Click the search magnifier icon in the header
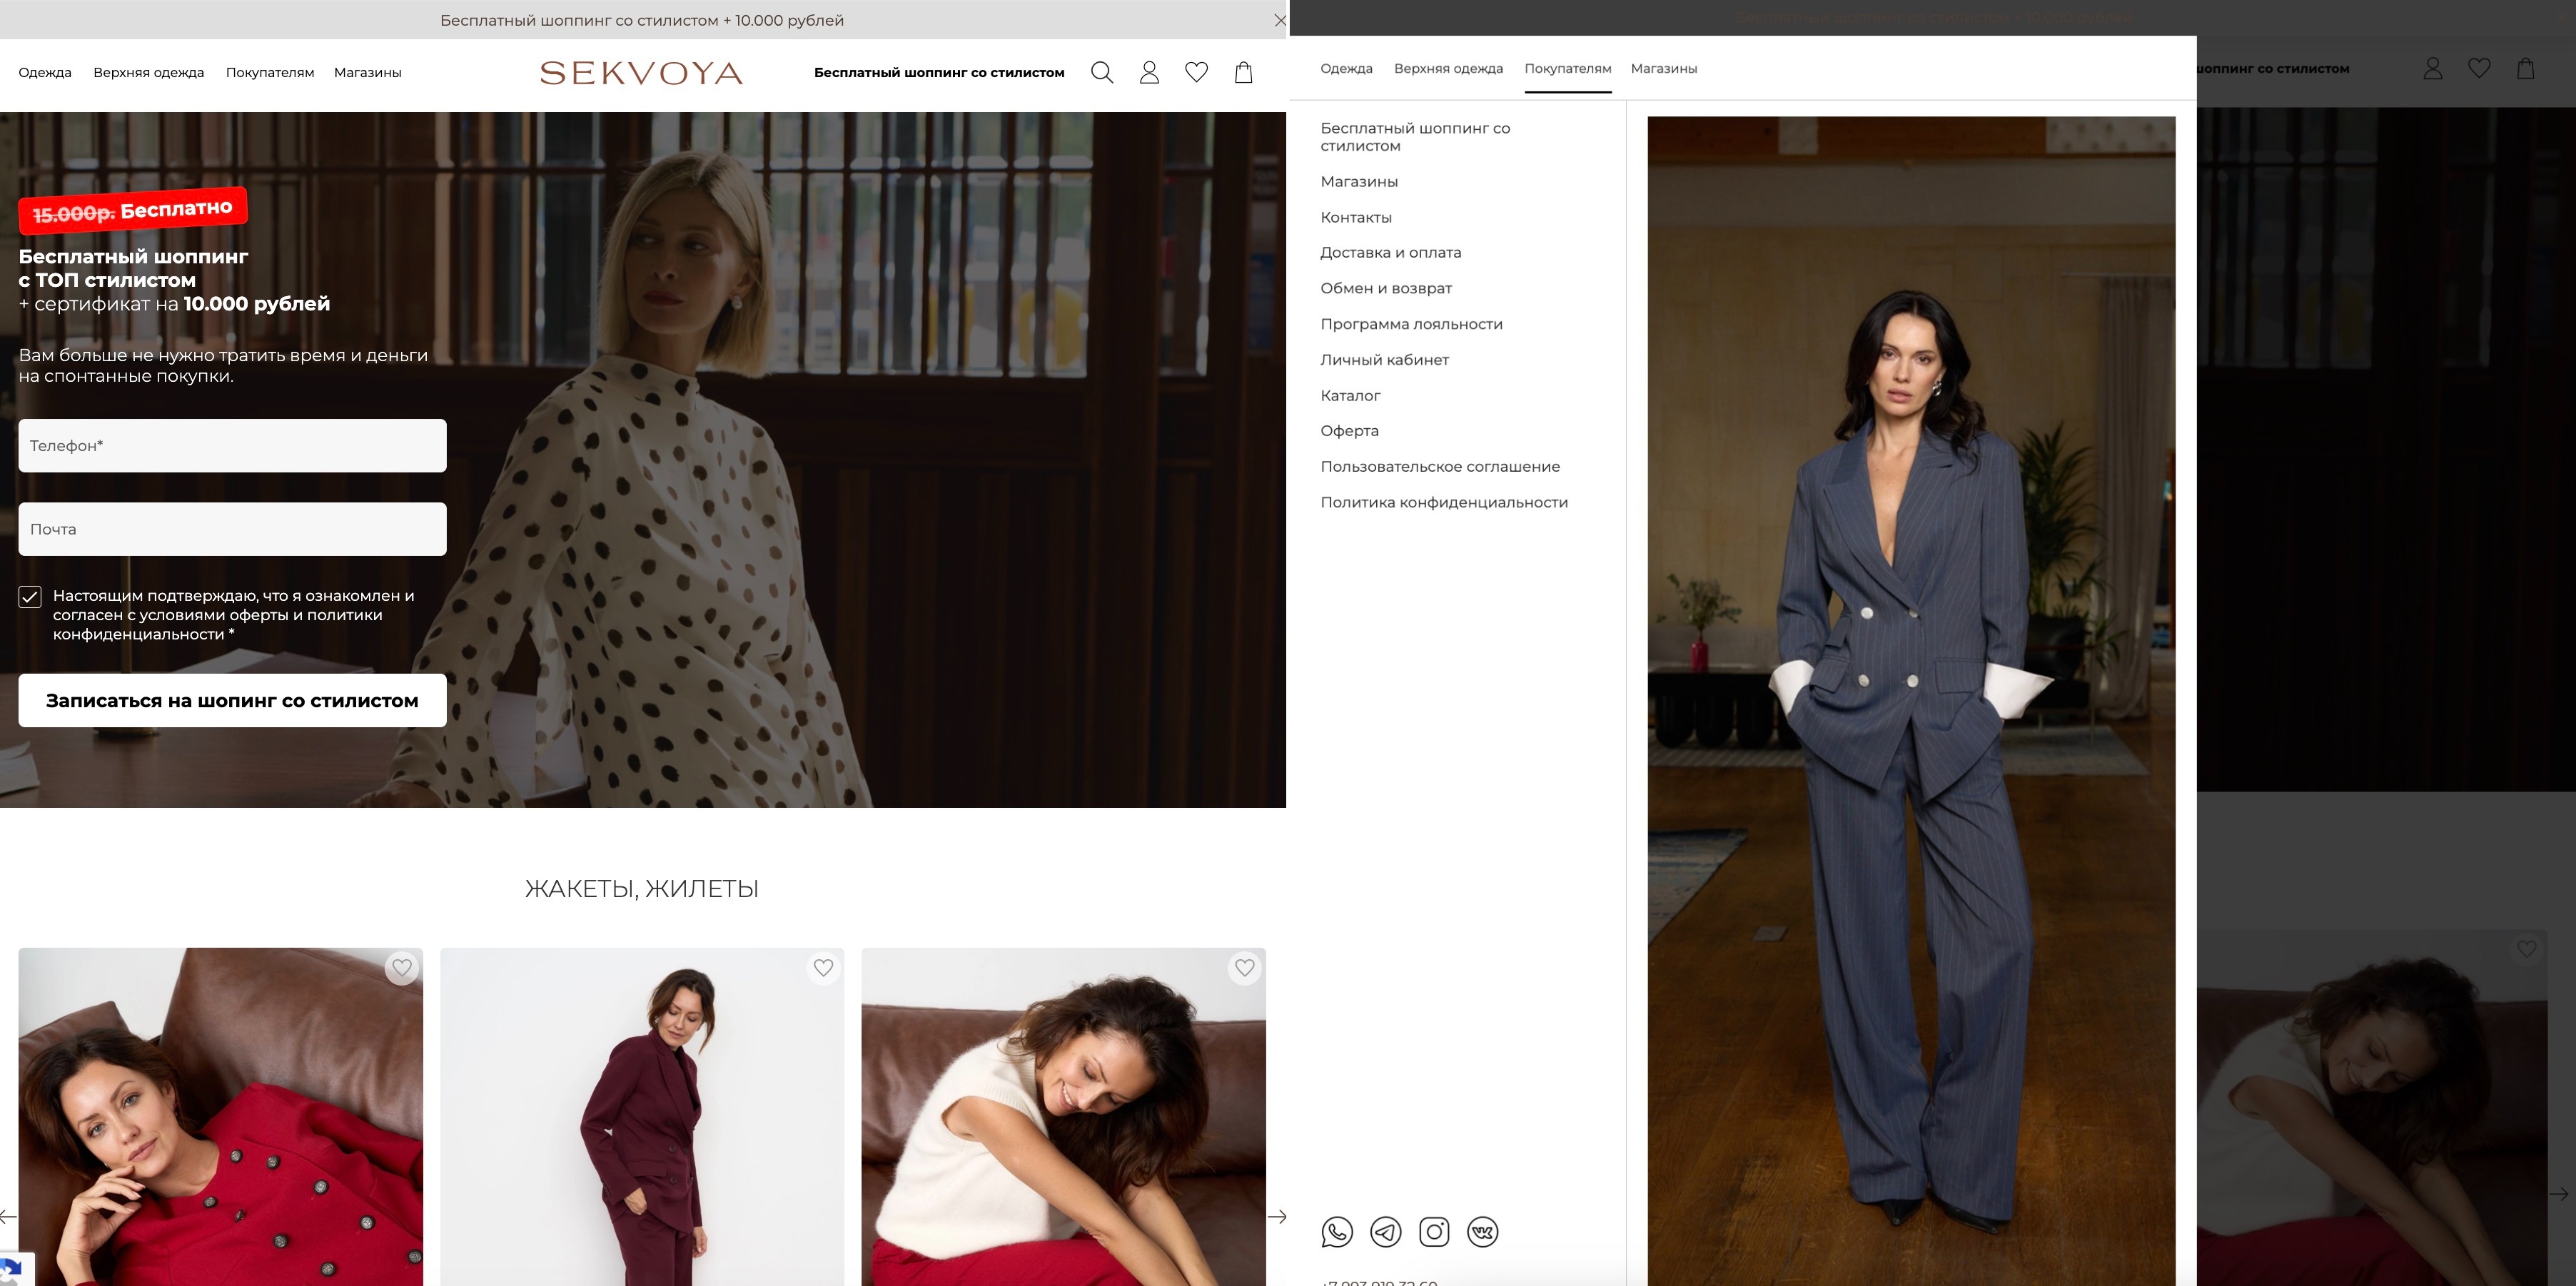 click(x=1101, y=72)
